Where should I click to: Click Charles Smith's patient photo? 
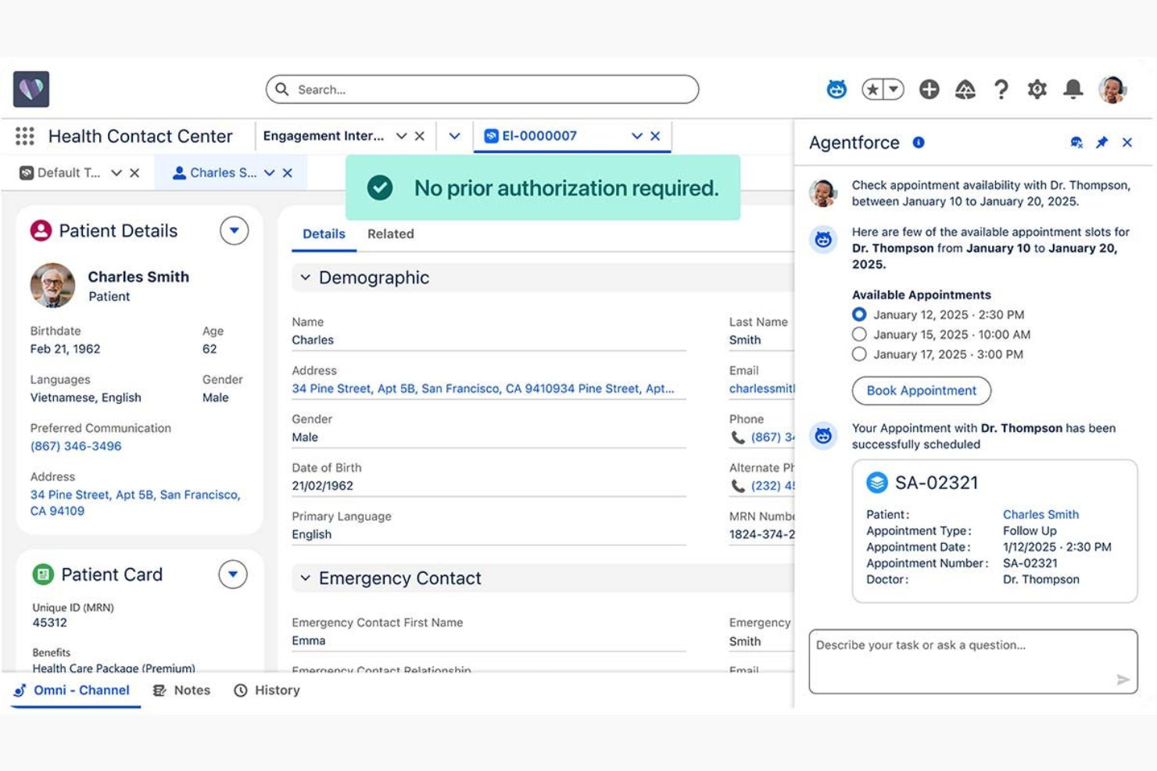coord(52,285)
